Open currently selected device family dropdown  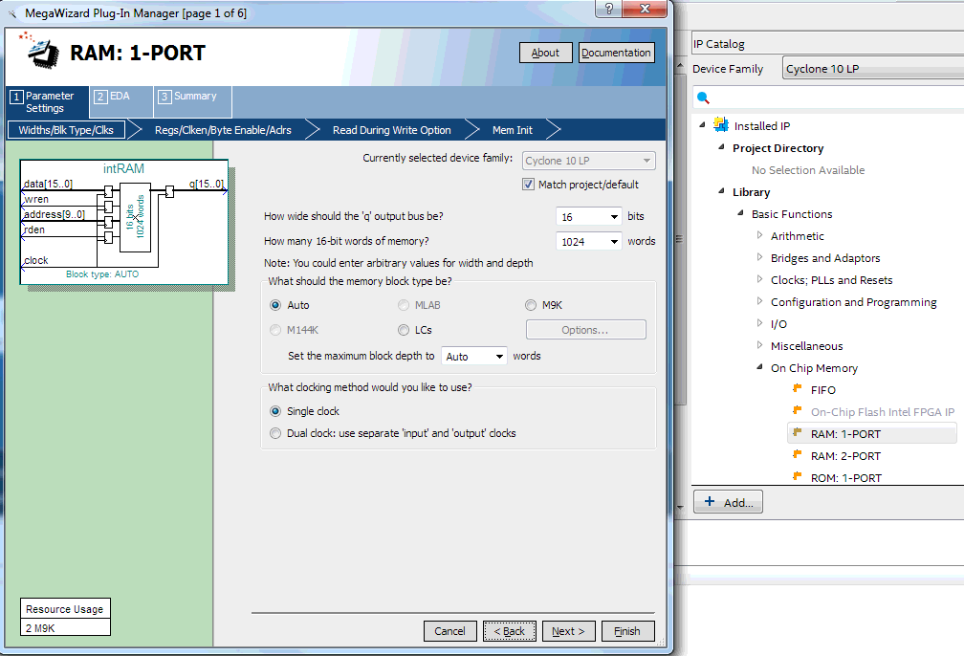click(x=589, y=161)
